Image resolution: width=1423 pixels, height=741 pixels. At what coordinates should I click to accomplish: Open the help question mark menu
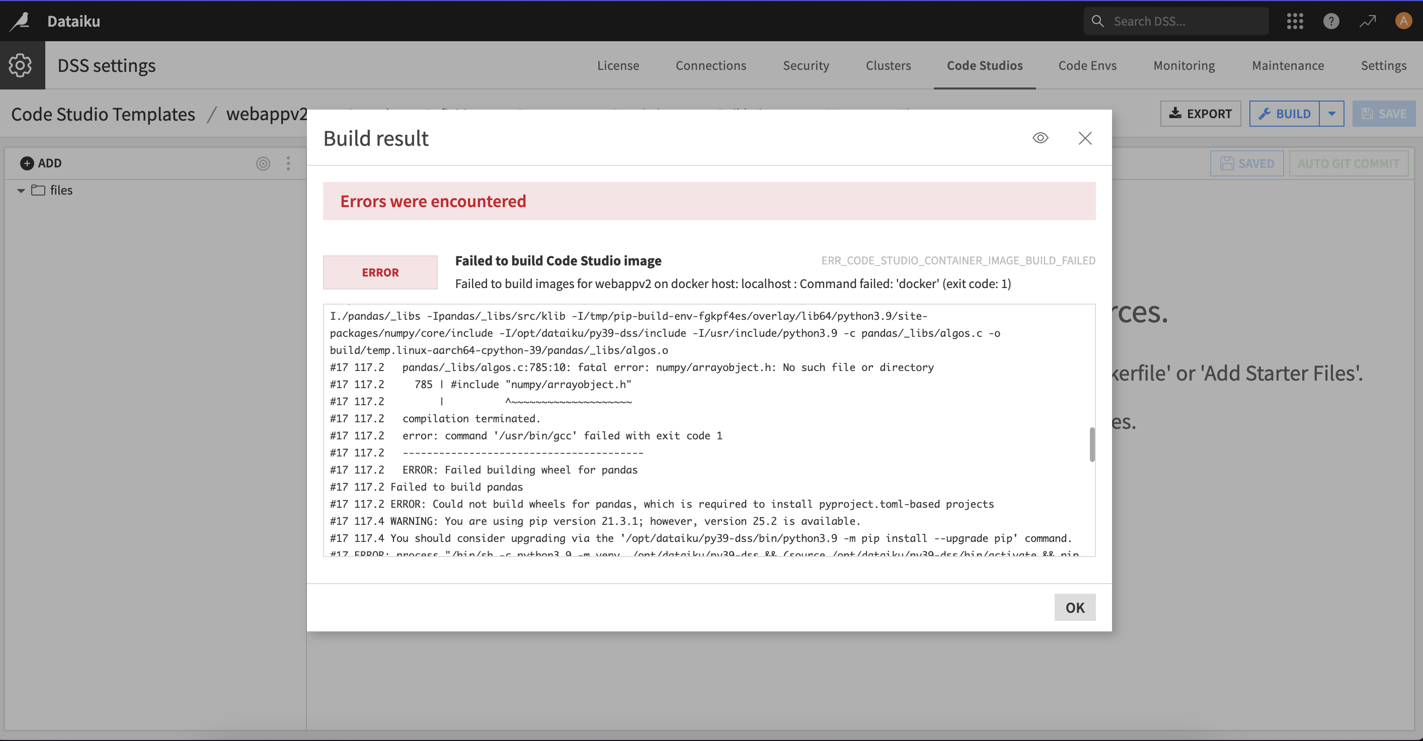pos(1331,22)
